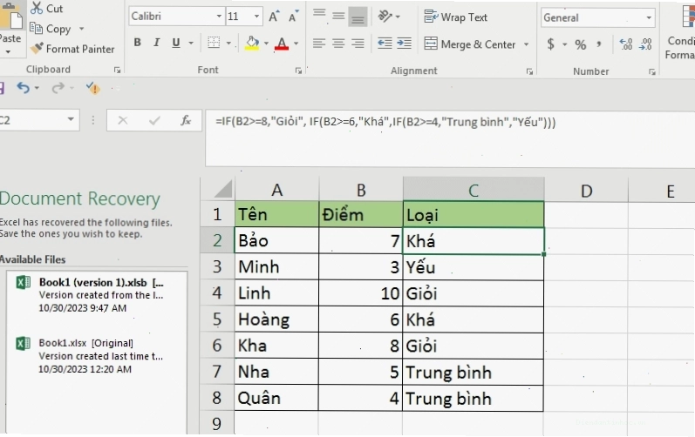The image size is (695, 437).
Task: Toggle Bold formatting
Action: 138,43
